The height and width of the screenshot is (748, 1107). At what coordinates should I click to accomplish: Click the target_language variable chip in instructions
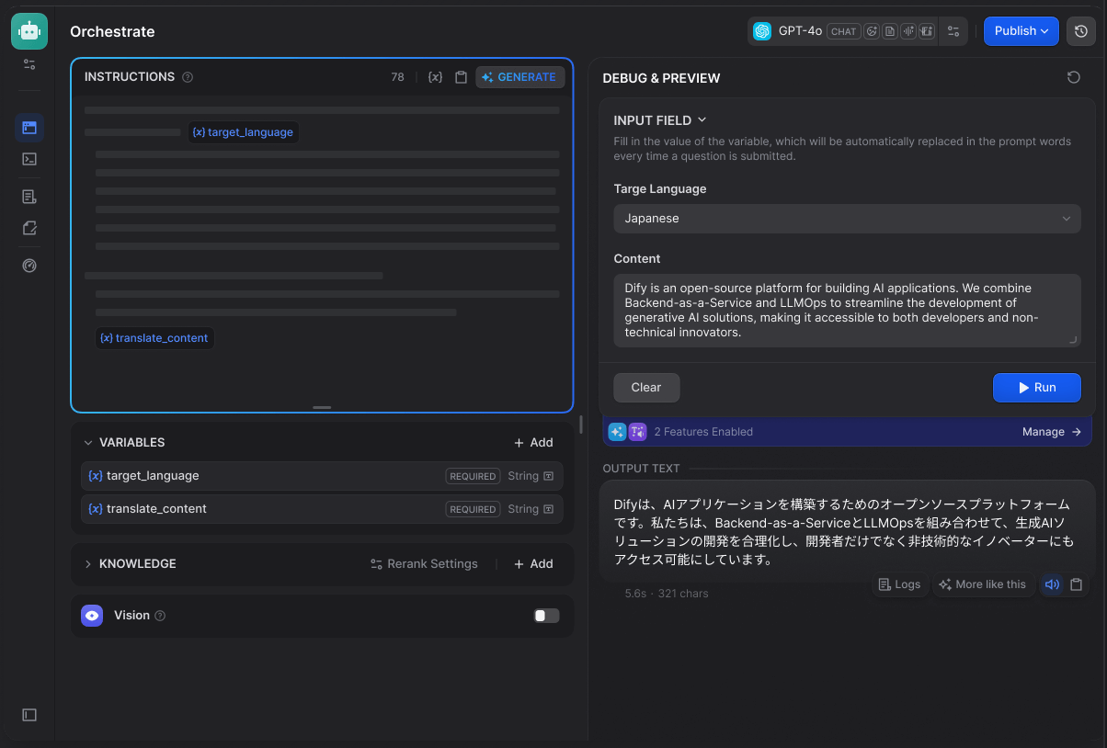click(x=243, y=132)
